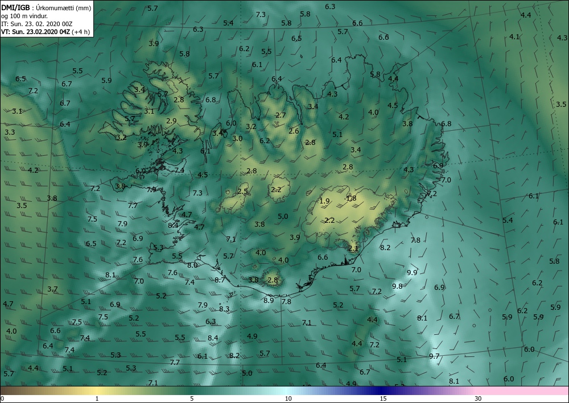This screenshot has width=569, height=403.
Task: Click the '15' label on the color scale
Action: pyautogui.click(x=383, y=398)
